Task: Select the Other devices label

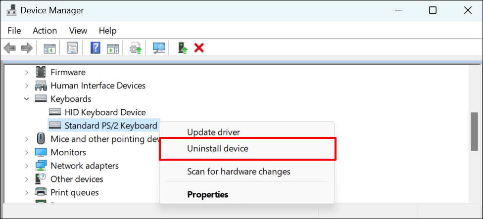Action: tap(77, 179)
